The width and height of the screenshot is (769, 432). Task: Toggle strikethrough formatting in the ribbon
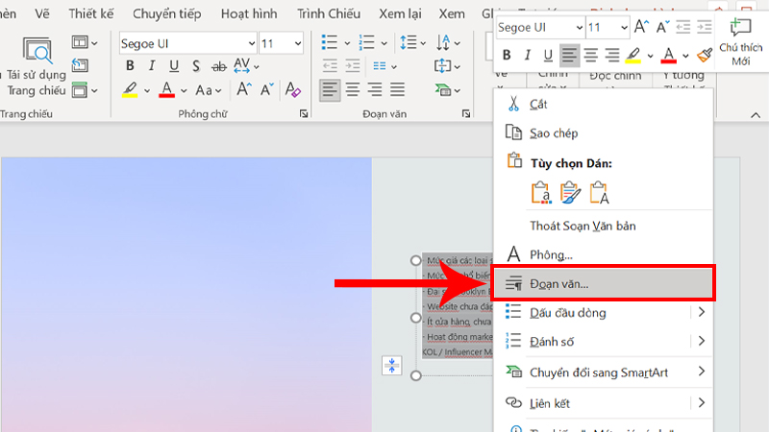click(x=217, y=65)
